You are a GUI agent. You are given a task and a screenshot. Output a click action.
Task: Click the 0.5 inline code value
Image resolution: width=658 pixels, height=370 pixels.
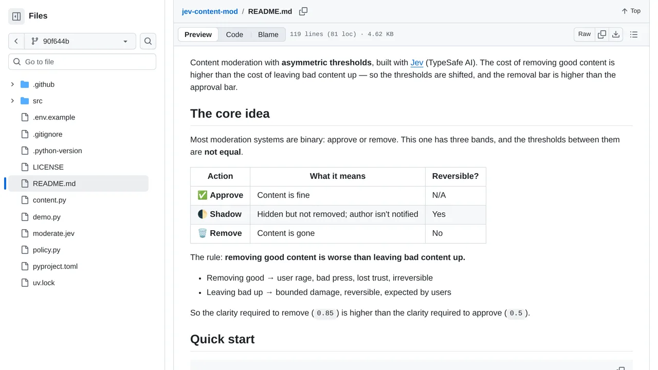pyautogui.click(x=516, y=313)
